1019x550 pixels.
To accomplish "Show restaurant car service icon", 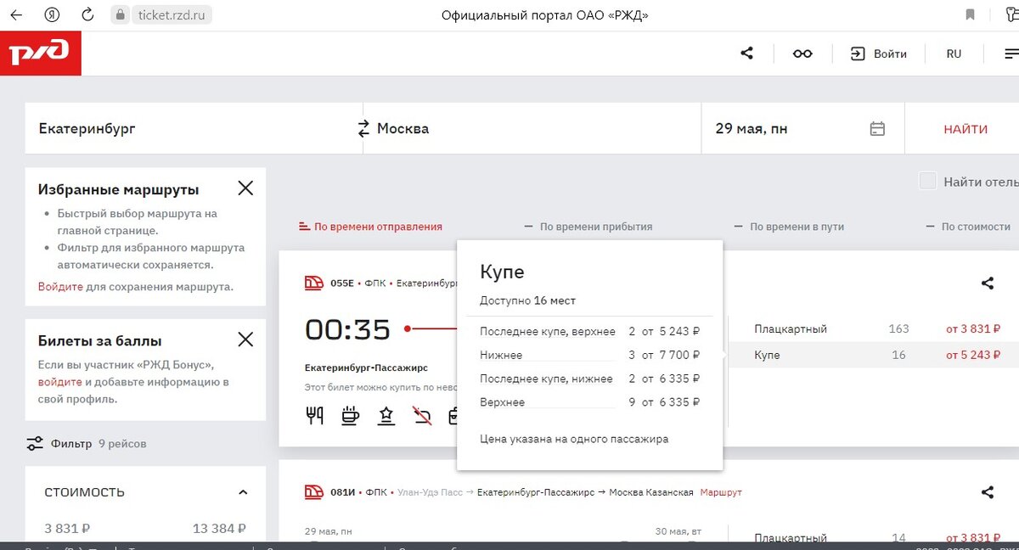I will [x=314, y=415].
